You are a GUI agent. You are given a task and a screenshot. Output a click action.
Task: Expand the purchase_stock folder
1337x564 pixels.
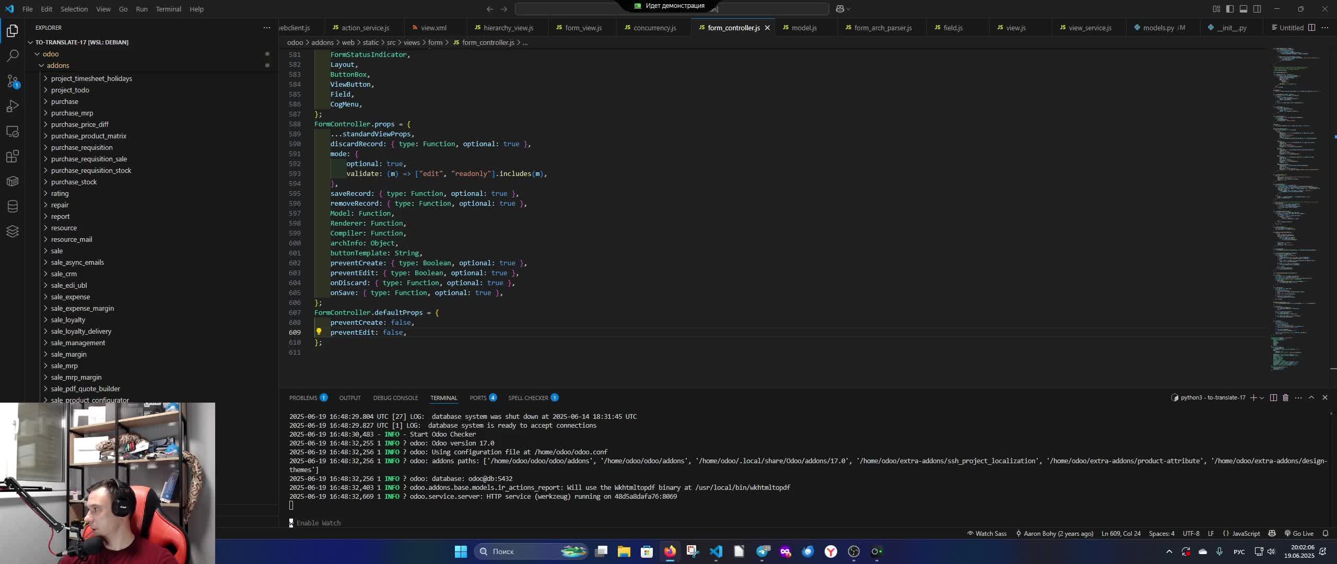(74, 182)
